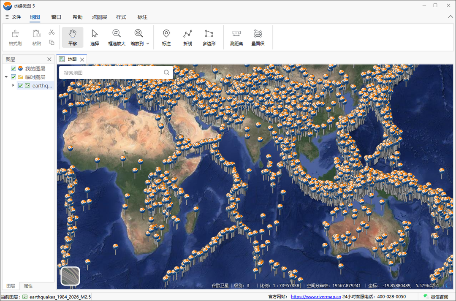
Task: Click the scissors cut icon
Action: tap(52, 32)
